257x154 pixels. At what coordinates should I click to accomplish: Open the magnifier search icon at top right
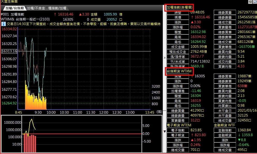255,2
